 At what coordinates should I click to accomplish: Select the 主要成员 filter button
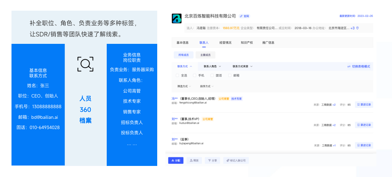tap(206, 55)
